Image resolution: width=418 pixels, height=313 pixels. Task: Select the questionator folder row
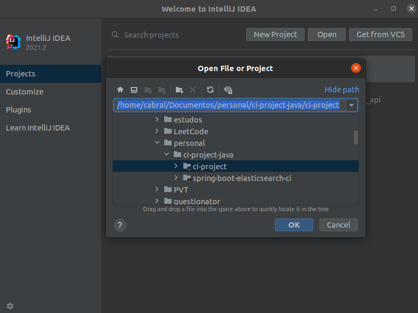[236, 201]
